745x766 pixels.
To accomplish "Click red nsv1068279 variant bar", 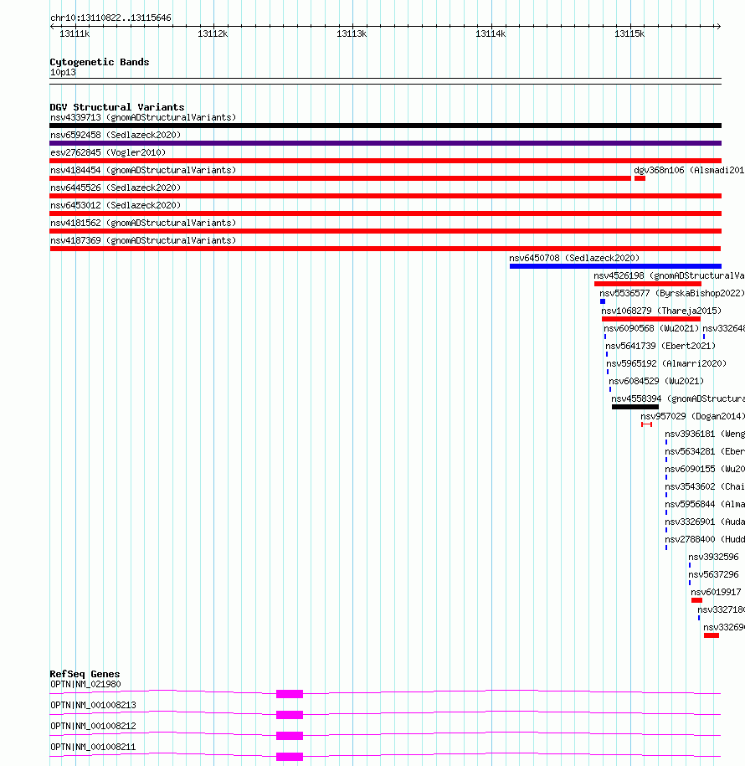I will tap(651, 319).
